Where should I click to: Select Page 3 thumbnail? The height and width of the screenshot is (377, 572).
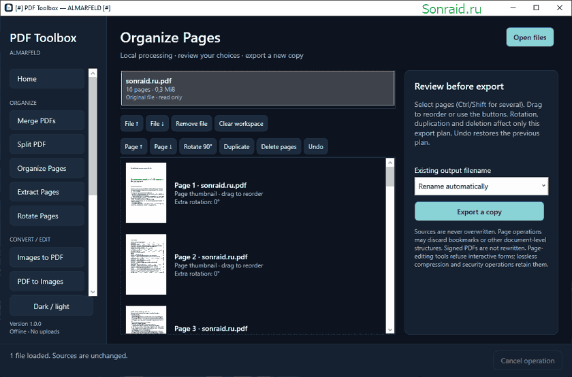point(146,320)
